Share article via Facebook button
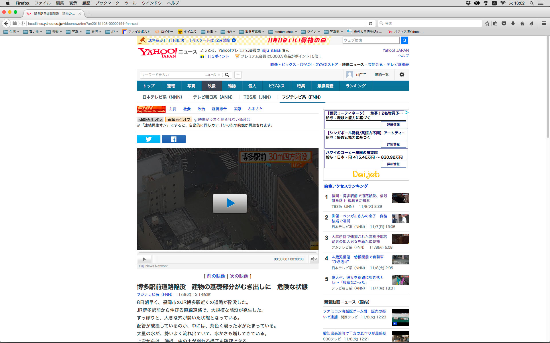The image size is (550, 343). (174, 139)
